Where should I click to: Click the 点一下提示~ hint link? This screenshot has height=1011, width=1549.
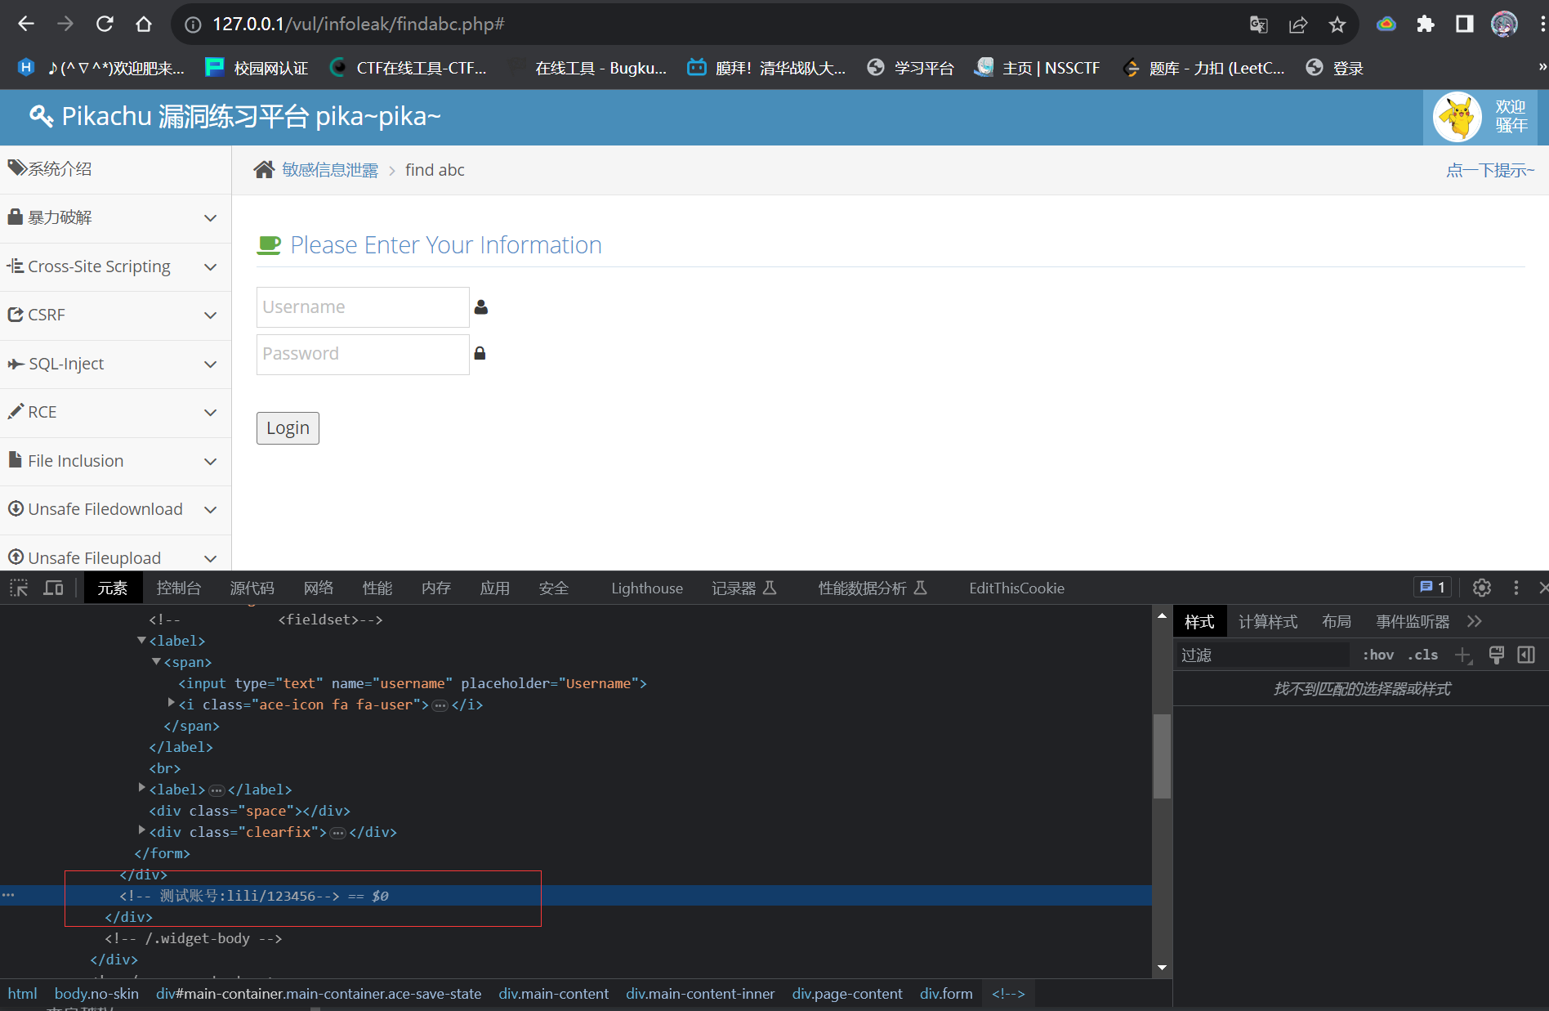pyautogui.click(x=1489, y=170)
